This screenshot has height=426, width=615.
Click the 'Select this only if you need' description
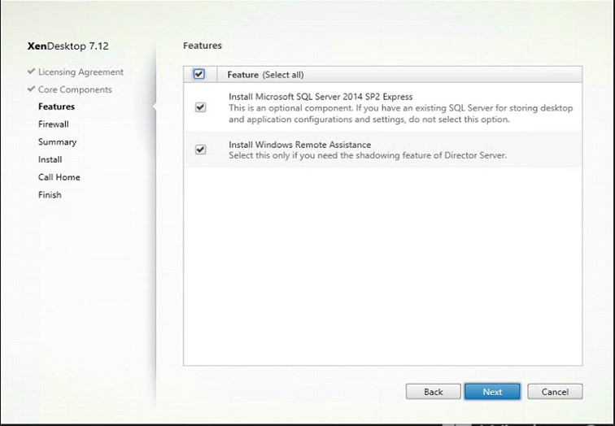pyautogui.click(x=368, y=155)
